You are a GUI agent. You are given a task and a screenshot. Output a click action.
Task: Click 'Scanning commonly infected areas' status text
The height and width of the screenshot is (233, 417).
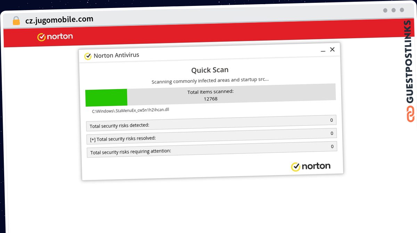(x=210, y=81)
